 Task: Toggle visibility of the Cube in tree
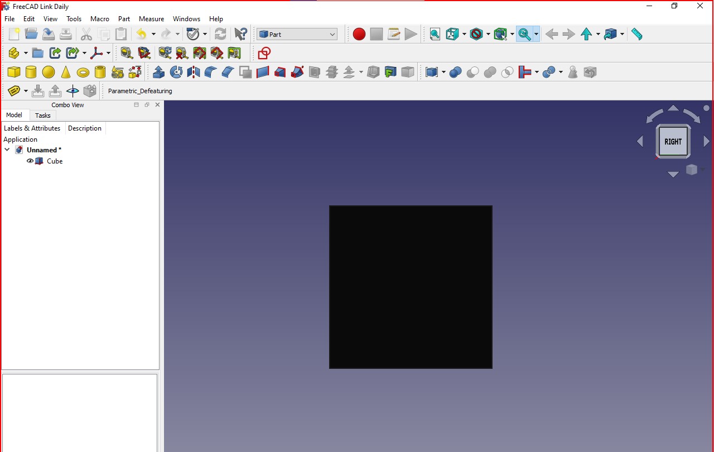tap(30, 161)
